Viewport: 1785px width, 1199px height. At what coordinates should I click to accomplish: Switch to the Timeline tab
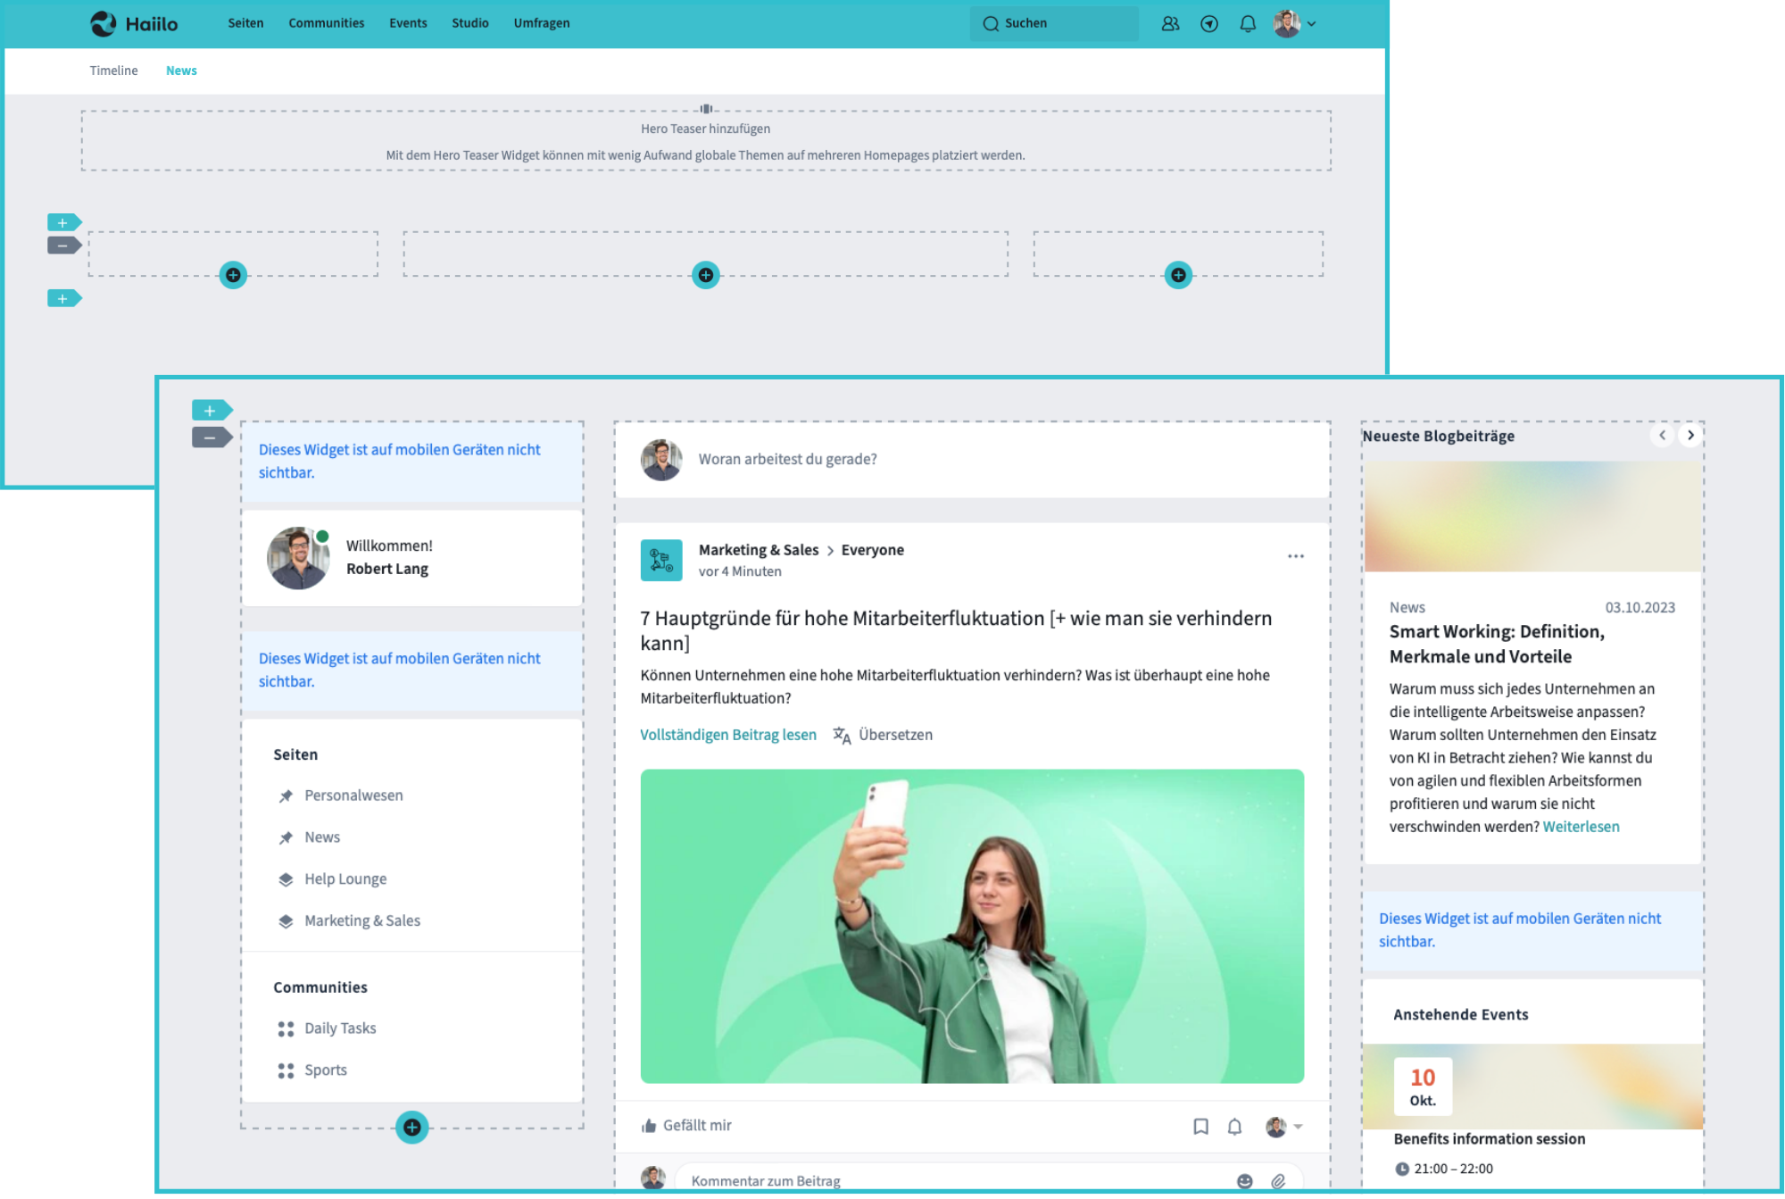(112, 71)
